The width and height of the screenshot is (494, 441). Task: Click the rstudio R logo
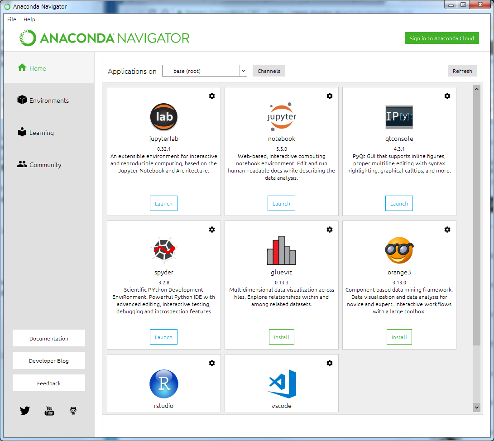click(x=163, y=383)
